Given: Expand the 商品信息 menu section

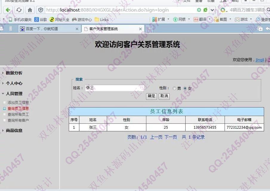Looking at the screenshot, I should coord(14,130).
